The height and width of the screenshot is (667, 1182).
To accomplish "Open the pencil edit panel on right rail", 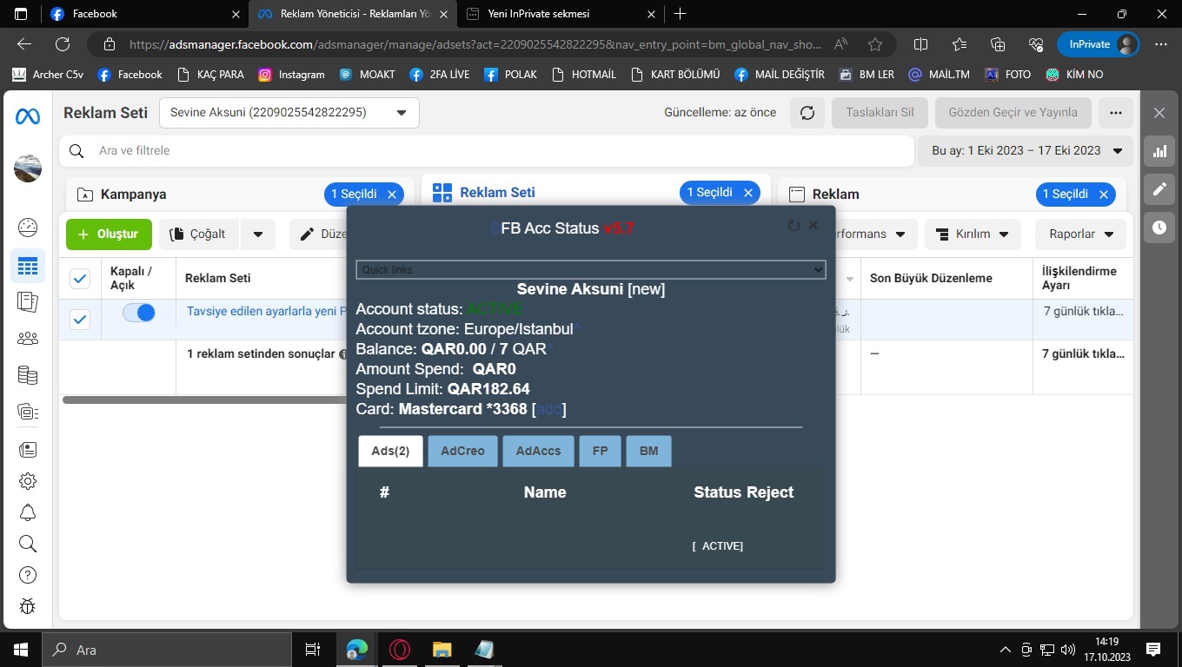I will [x=1159, y=189].
